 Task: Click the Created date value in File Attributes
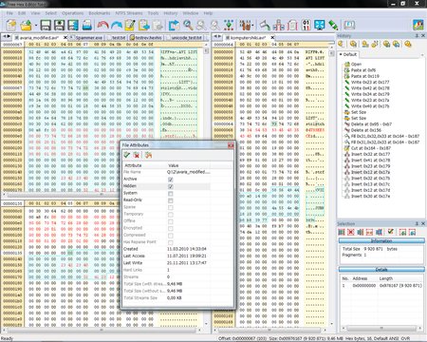coord(187,249)
